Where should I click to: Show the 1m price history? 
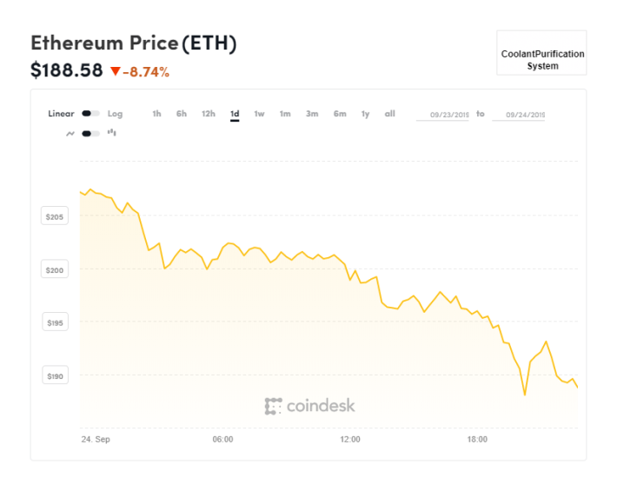(285, 114)
